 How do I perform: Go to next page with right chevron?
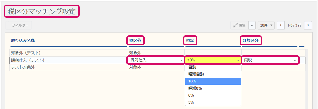(x=308, y=25)
